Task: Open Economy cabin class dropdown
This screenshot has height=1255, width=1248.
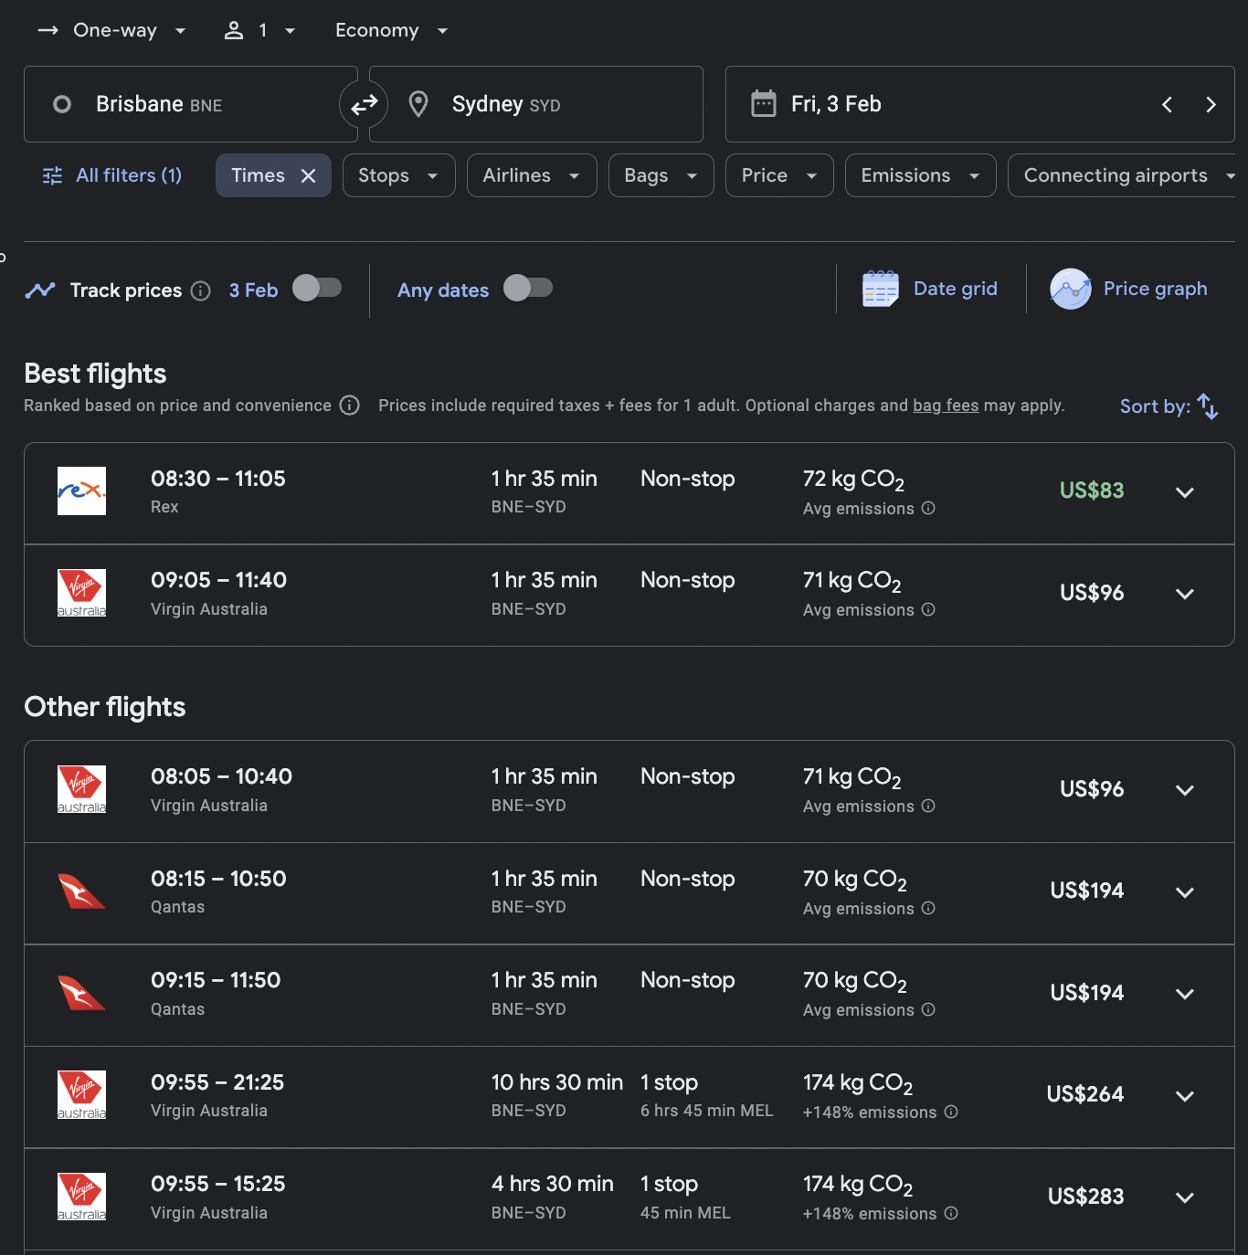Action: [x=391, y=30]
